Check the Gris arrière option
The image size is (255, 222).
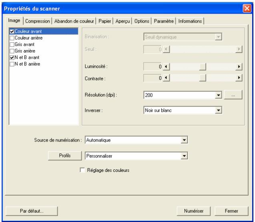(12, 51)
